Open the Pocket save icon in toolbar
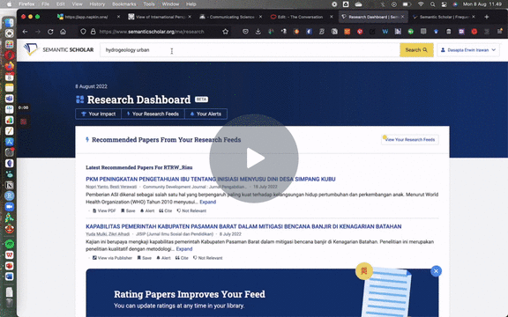Viewport: 508px width, 317px height. tap(245, 32)
